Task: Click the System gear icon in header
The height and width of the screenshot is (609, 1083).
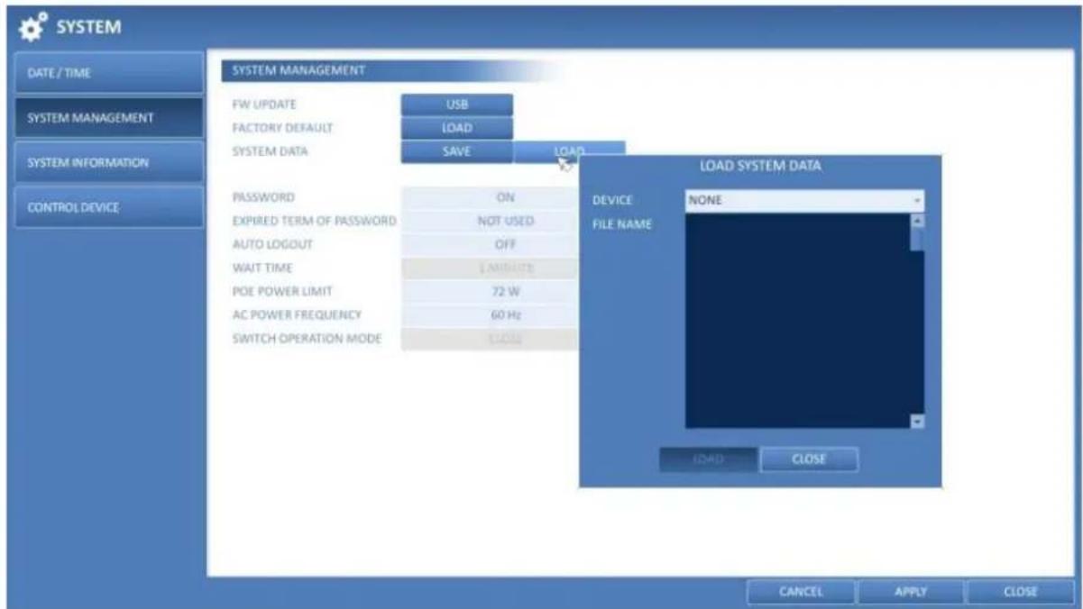Action: click(x=33, y=29)
